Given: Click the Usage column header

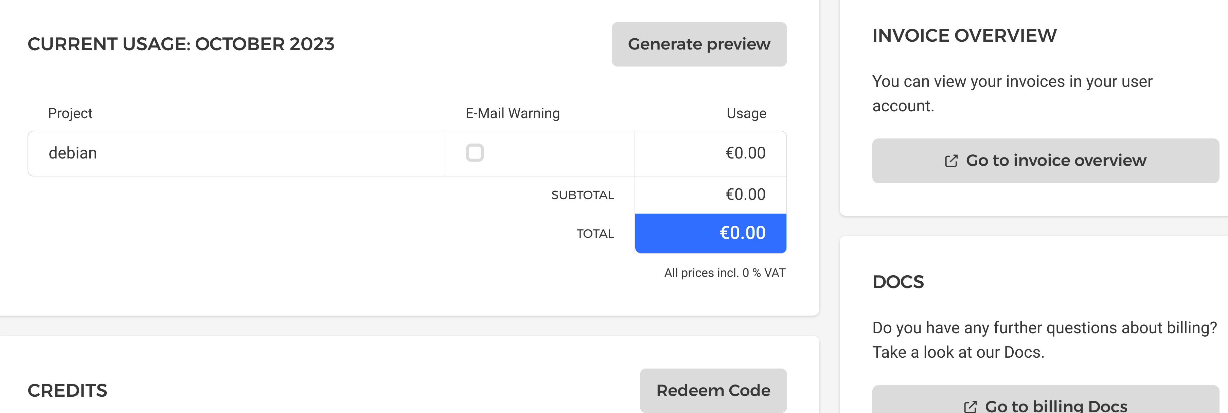Looking at the screenshot, I should [746, 113].
